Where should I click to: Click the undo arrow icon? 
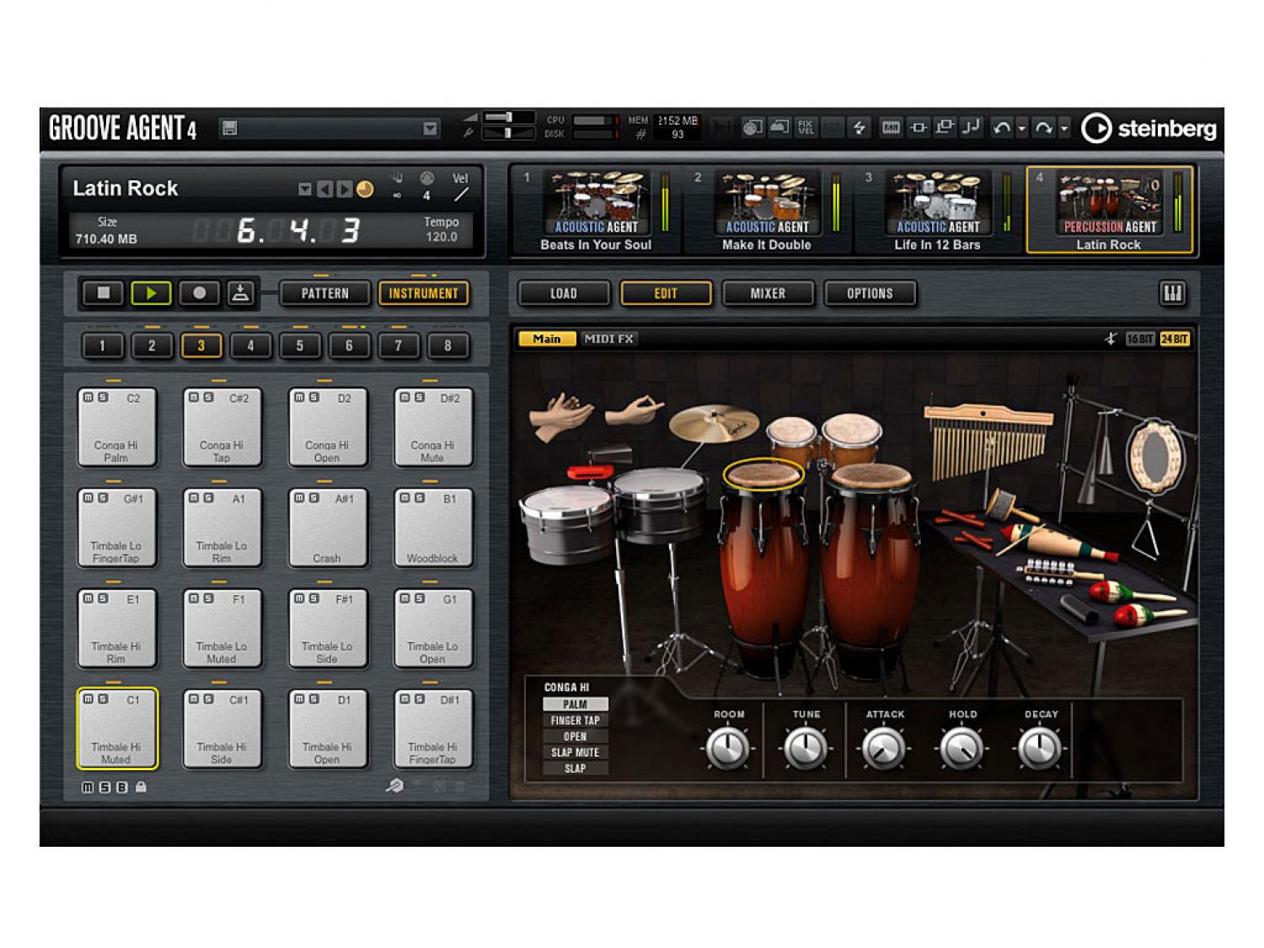point(1001,128)
